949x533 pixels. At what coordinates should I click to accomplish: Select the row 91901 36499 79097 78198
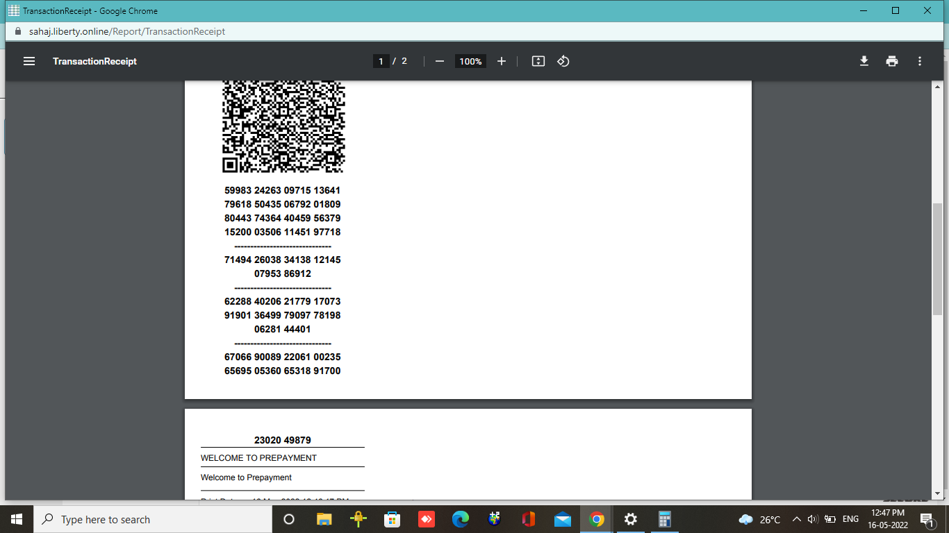283,315
